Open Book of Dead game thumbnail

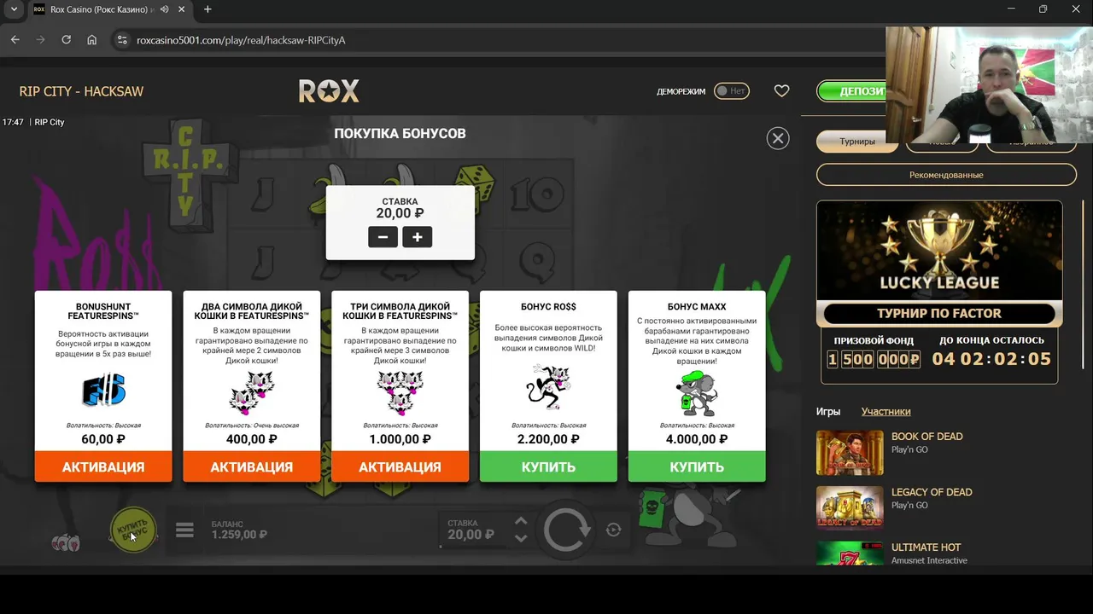(x=850, y=452)
